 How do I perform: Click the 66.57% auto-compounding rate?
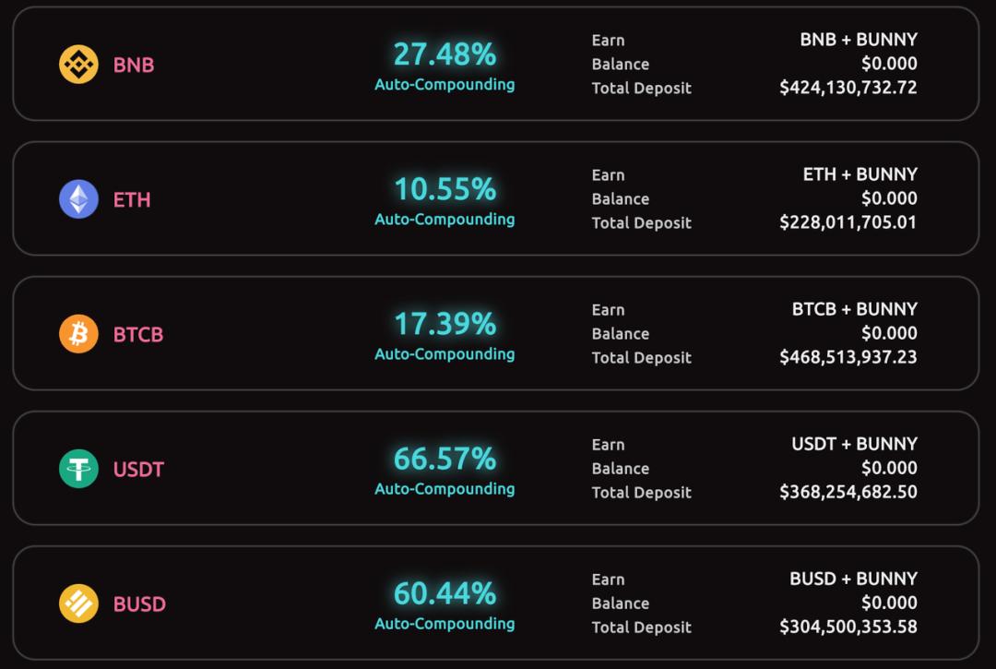coord(445,459)
